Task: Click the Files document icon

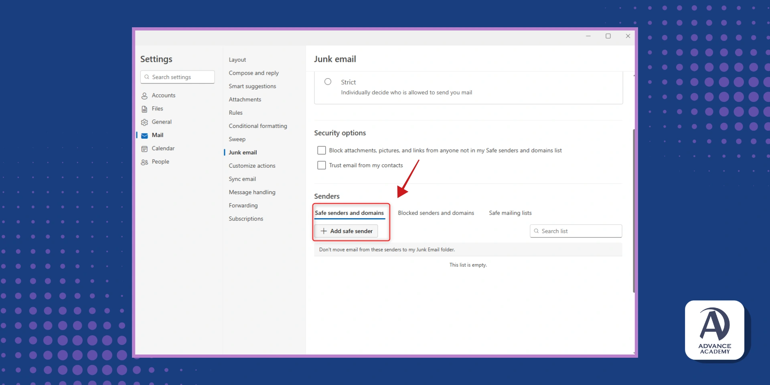Action: coord(144,109)
